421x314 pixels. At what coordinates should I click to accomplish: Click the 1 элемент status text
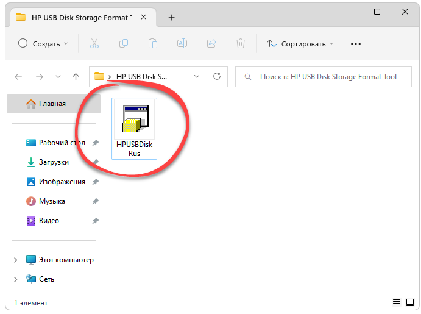click(31, 303)
